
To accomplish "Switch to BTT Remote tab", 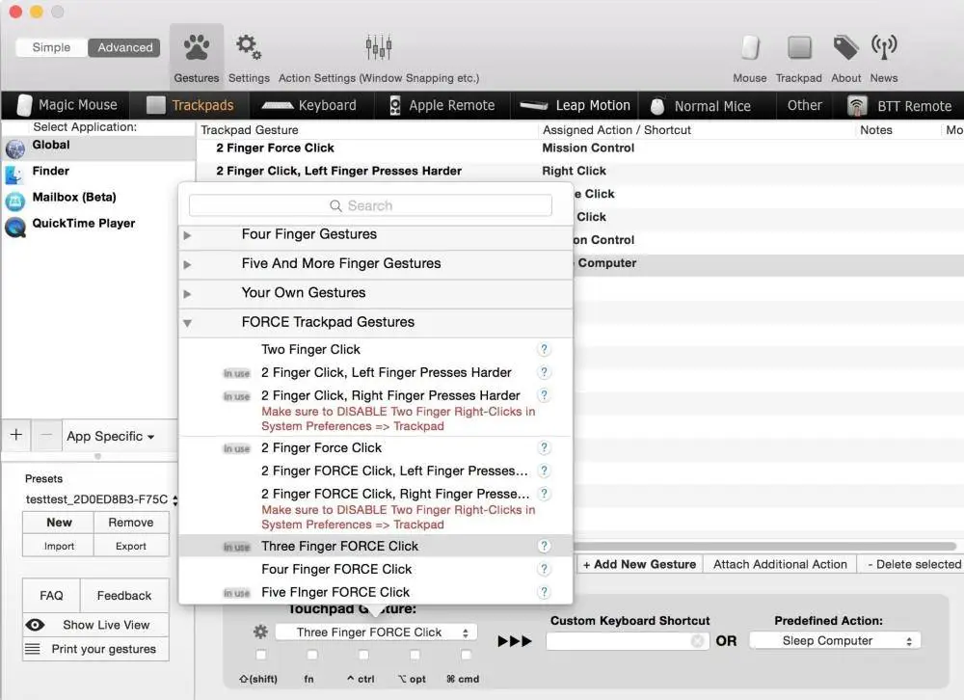I will point(900,106).
